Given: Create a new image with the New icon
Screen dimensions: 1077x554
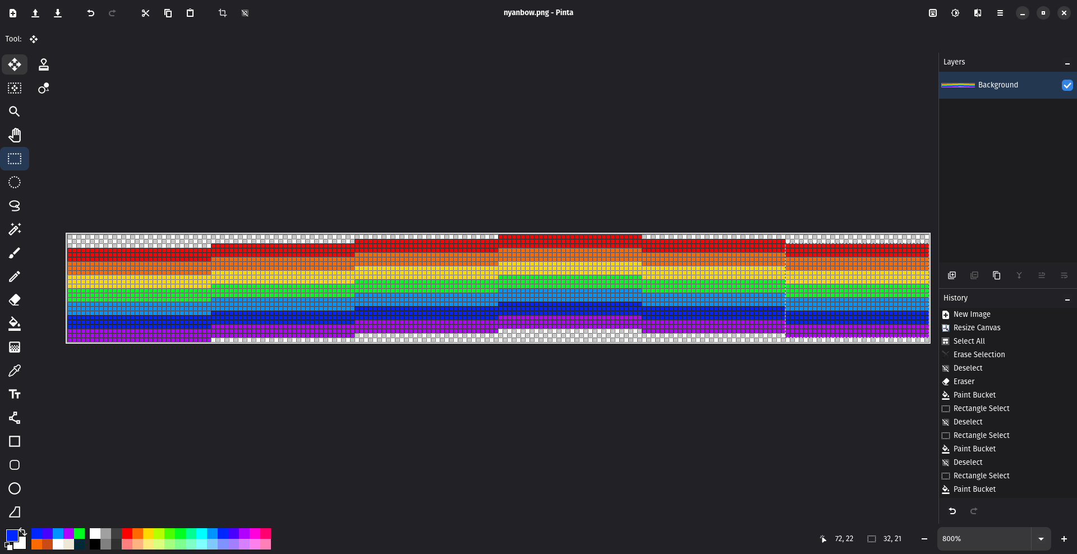Looking at the screenshot, I should (x=13, y=13).
